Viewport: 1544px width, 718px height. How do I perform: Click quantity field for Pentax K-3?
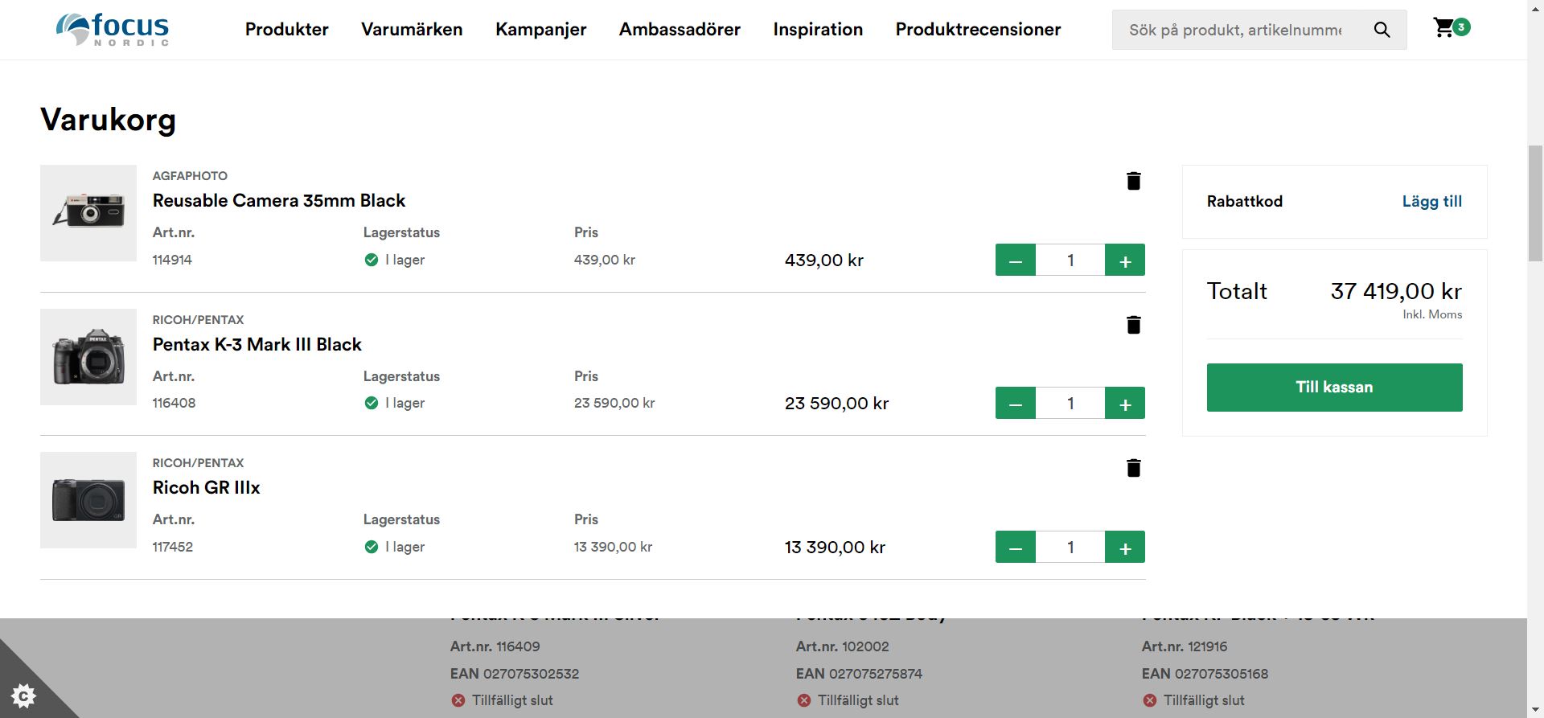click(x=1070, y=403)
